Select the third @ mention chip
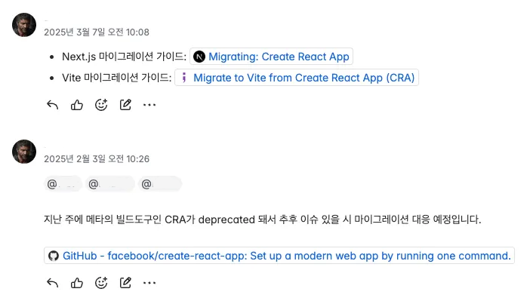This screenshot has width=530, height=301. coord(160,184)
